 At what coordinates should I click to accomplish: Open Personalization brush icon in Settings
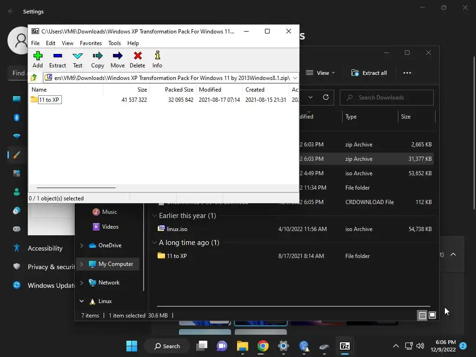(17, 155)
